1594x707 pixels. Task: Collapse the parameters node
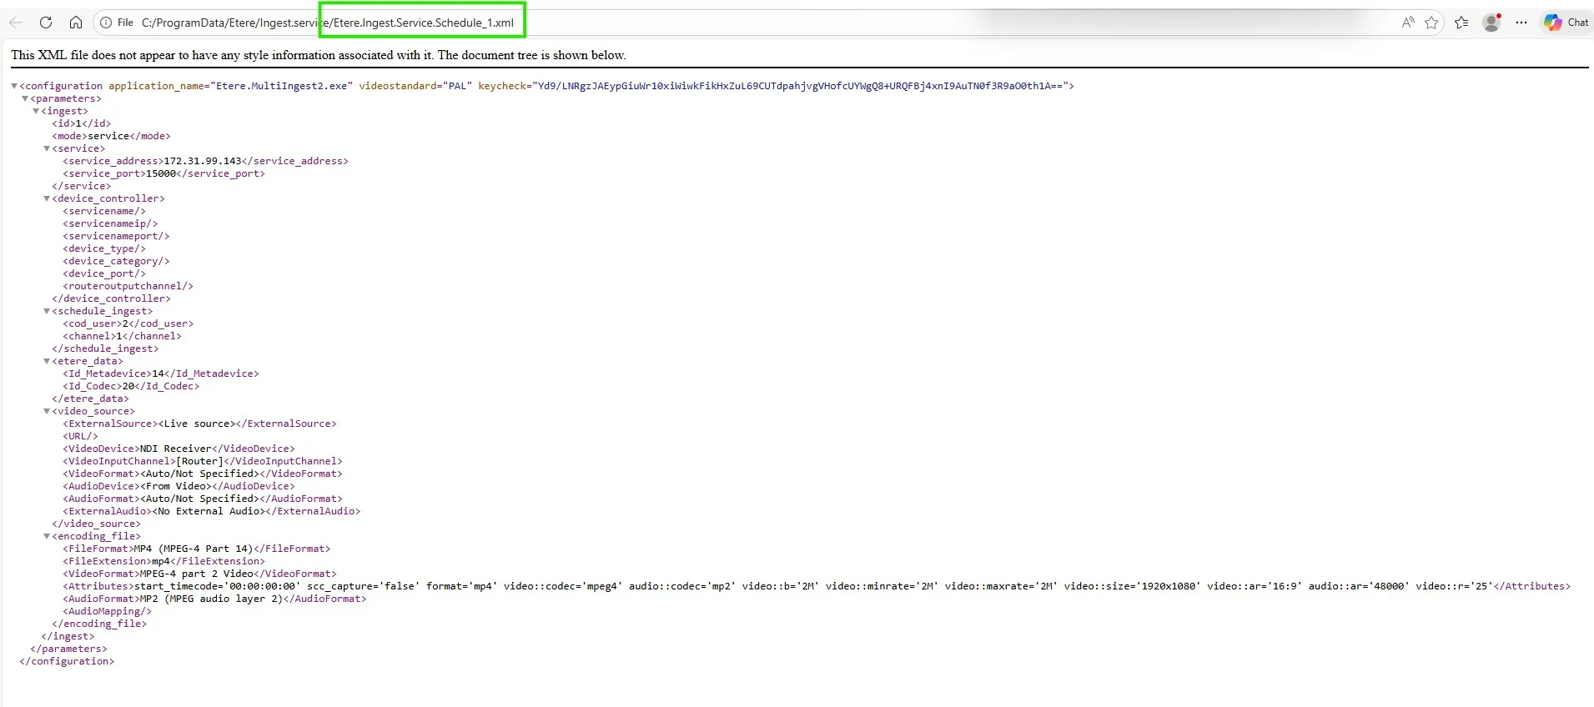pos(25,98)
